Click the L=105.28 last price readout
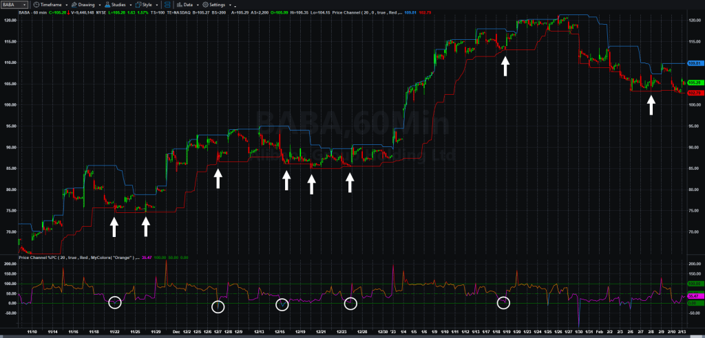Viewport: 705px width, 338px height. tap(117, 12)
